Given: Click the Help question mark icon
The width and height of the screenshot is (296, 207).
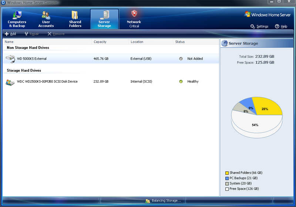Looking at the screenshot, I should pyautogui.click(x=277, y=26).
